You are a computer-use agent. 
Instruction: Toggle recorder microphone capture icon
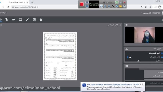tap(105, 6)
